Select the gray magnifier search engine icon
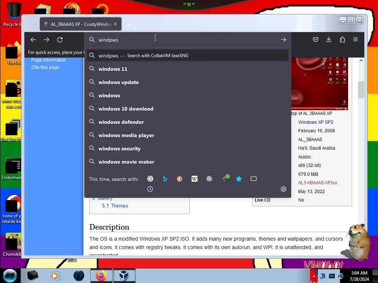 click(209, 179)
